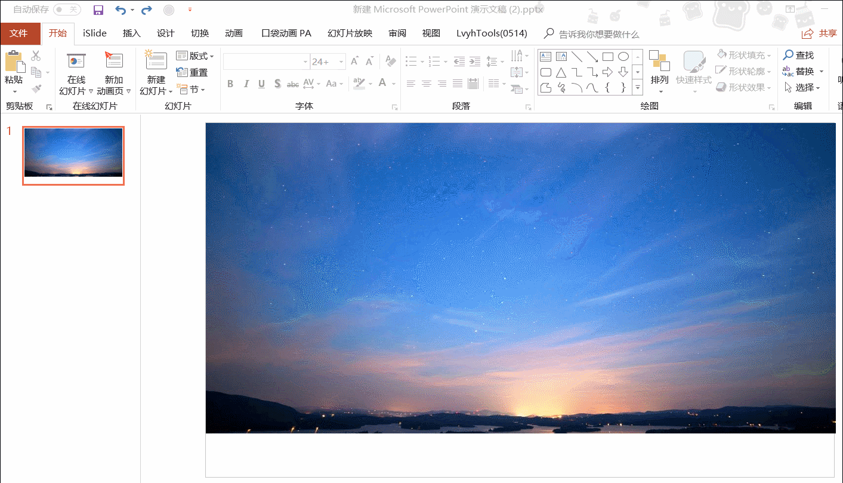Click the Undo arrow icon
Viewport: 843px width, 483px height.
pos(121,10)
